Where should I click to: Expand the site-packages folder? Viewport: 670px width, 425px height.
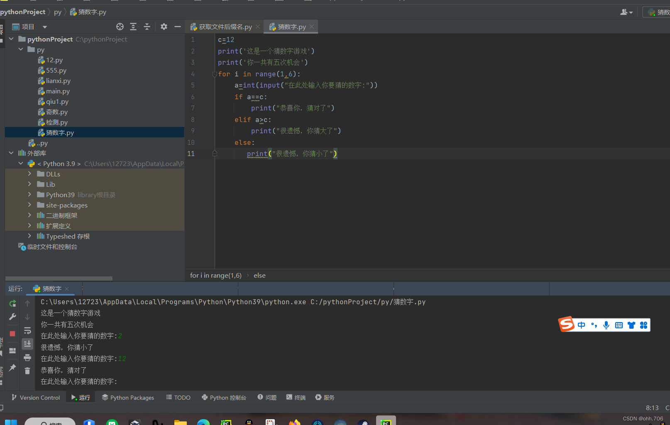[x=29, y=205]
